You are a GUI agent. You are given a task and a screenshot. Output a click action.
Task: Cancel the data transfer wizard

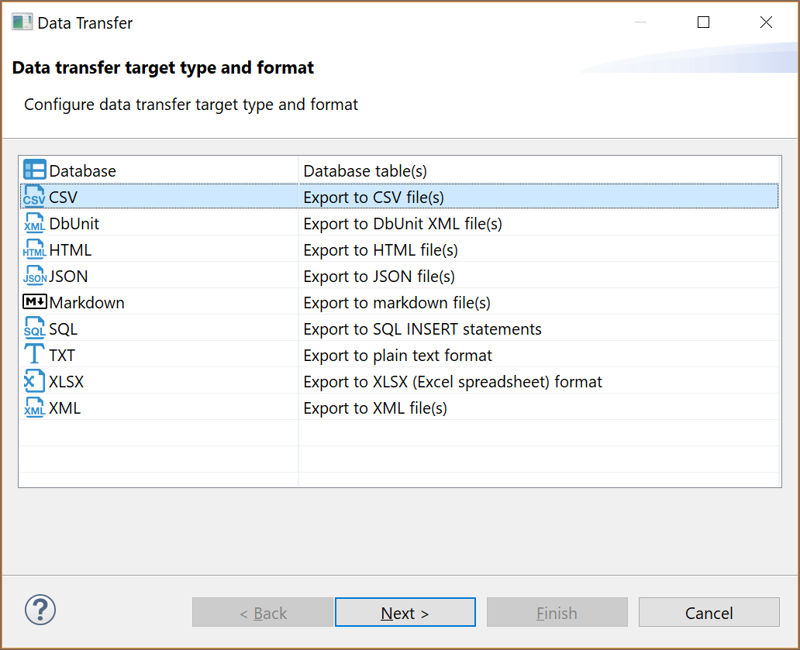(x=709, y=612)
